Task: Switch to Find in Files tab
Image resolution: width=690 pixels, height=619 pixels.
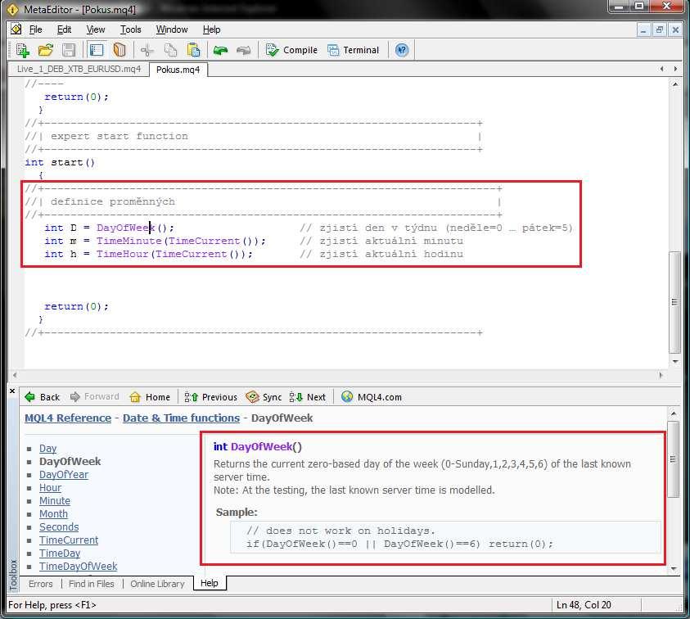Action: 91,583
